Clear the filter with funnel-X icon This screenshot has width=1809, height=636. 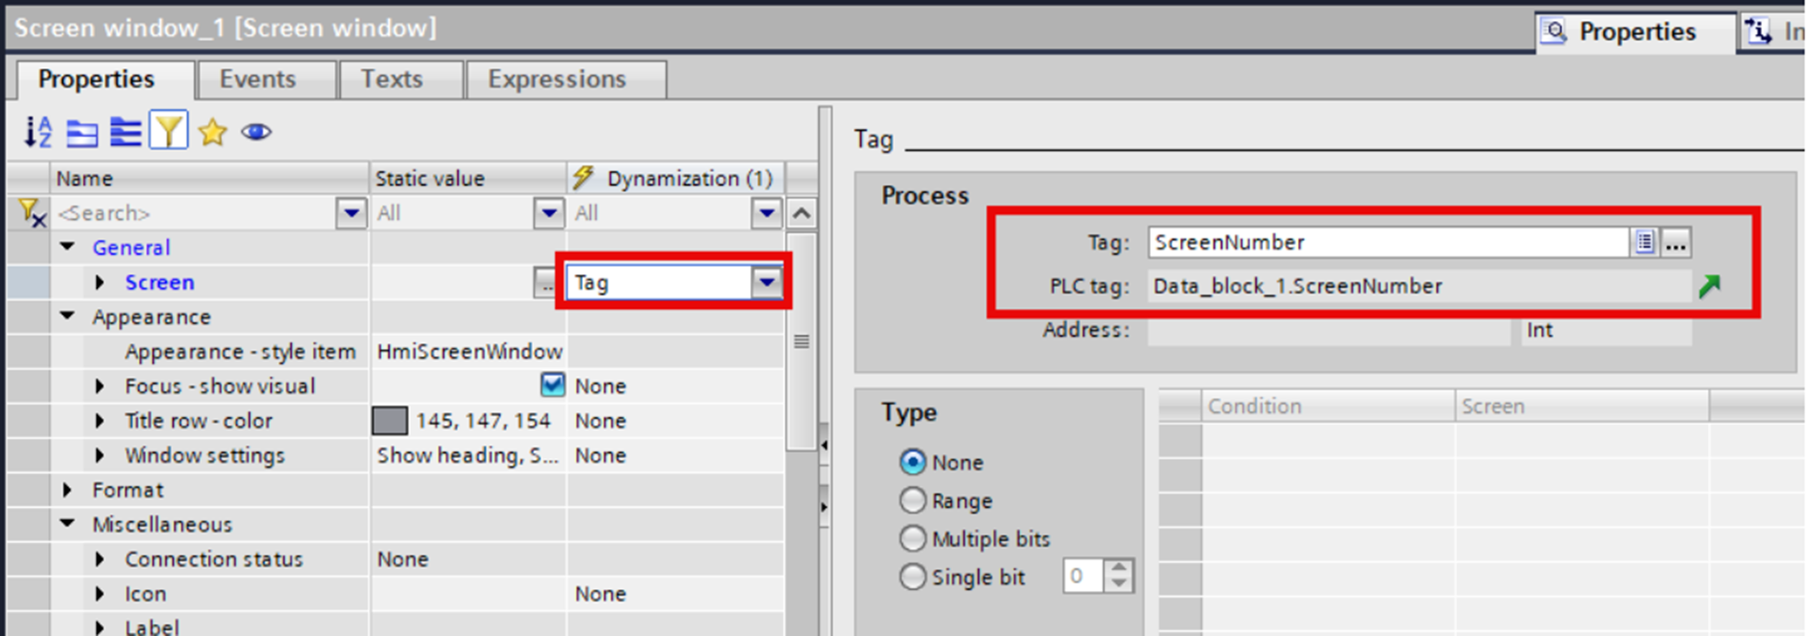coord(31,214)
